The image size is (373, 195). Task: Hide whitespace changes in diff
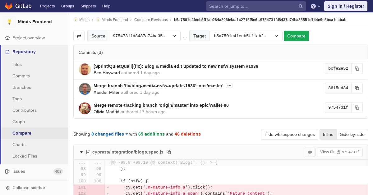pos(289,134)
